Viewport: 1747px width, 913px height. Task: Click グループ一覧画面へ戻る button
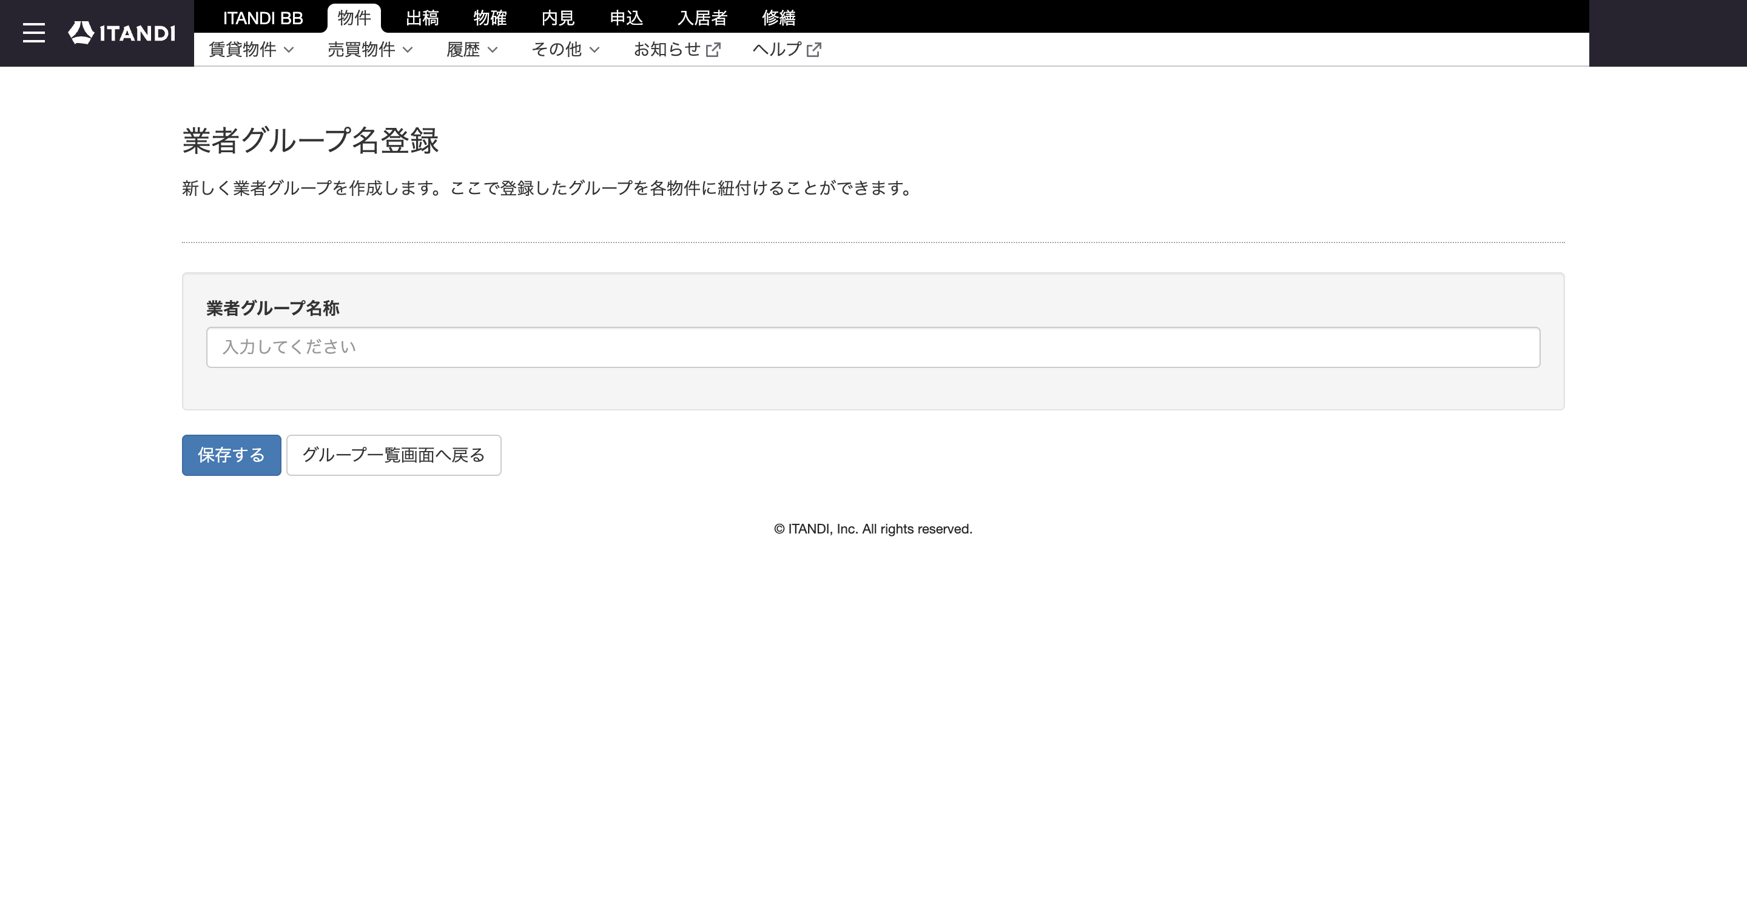click(x=393, y=455)
